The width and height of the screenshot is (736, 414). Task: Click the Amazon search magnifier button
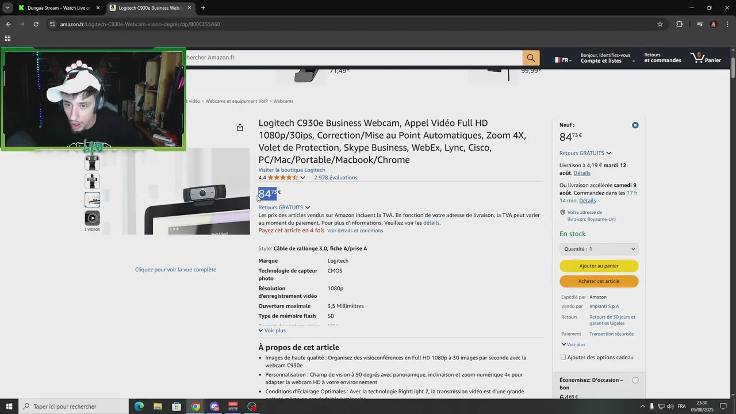(531, 57)
